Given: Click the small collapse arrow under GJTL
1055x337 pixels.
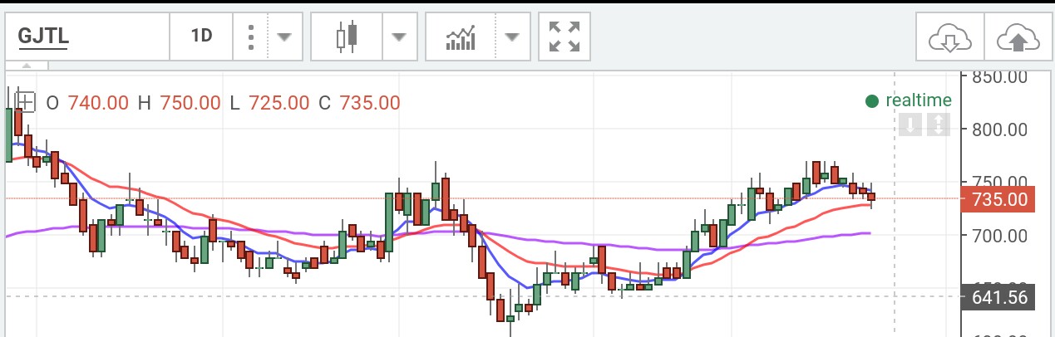Looking at the screenshot, I should [26, 66].
